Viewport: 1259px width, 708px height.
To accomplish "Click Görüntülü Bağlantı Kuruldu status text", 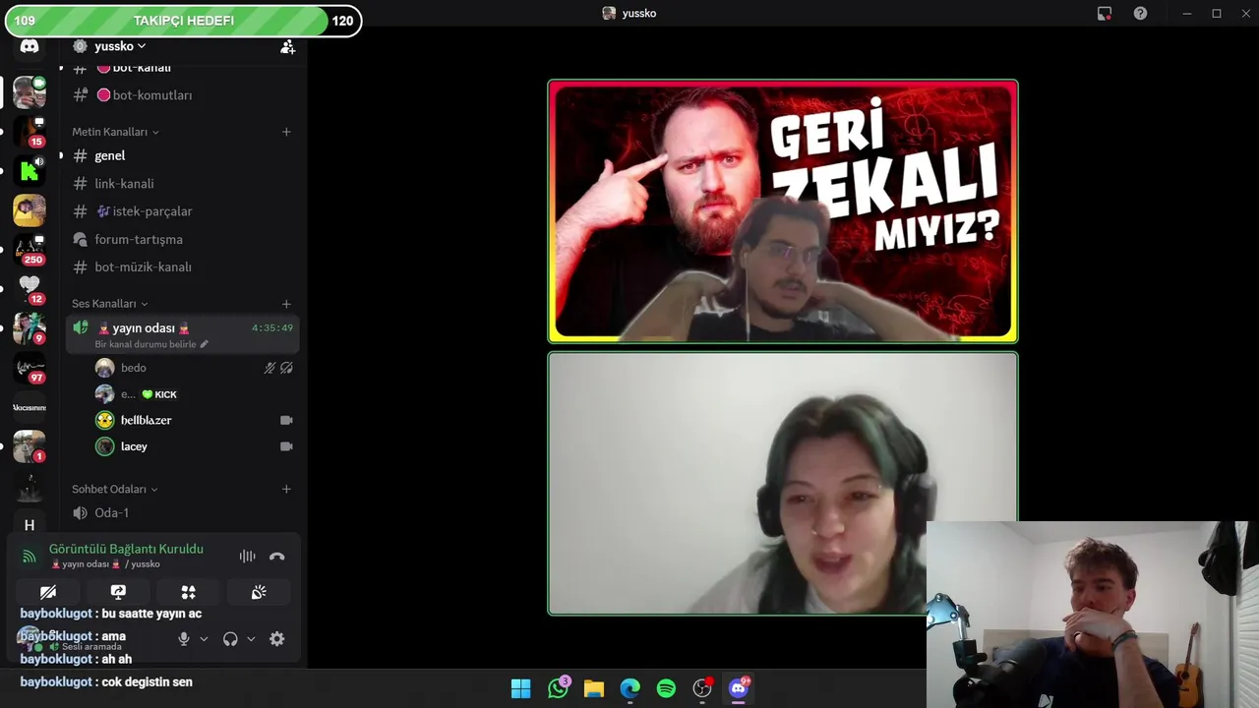I will 126,549.
